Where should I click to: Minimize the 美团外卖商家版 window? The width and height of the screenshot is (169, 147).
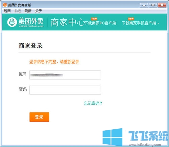coord(144,5)
